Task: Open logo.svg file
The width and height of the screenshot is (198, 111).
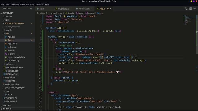Action: click(x=11, y=54)
